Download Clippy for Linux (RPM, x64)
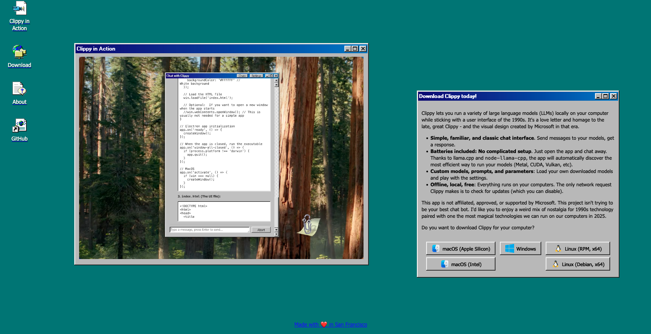The image size is (651, 334). point(578,249)
